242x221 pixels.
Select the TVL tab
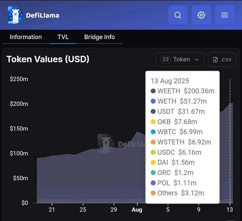click(x=63, y=37)
